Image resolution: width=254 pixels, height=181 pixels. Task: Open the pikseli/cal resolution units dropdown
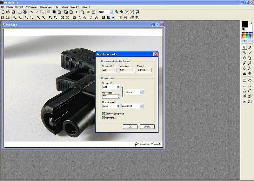(x=142, y=106)
